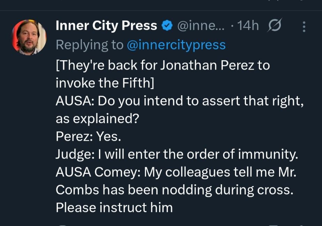Image resolution: width=322 pixels, height=226 pixels.
Task: Click the "Replying to" label
Action: pyautogui.click(x=90, y=45)
